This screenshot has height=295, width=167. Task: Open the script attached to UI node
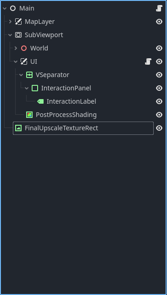(x=148, y=61)
